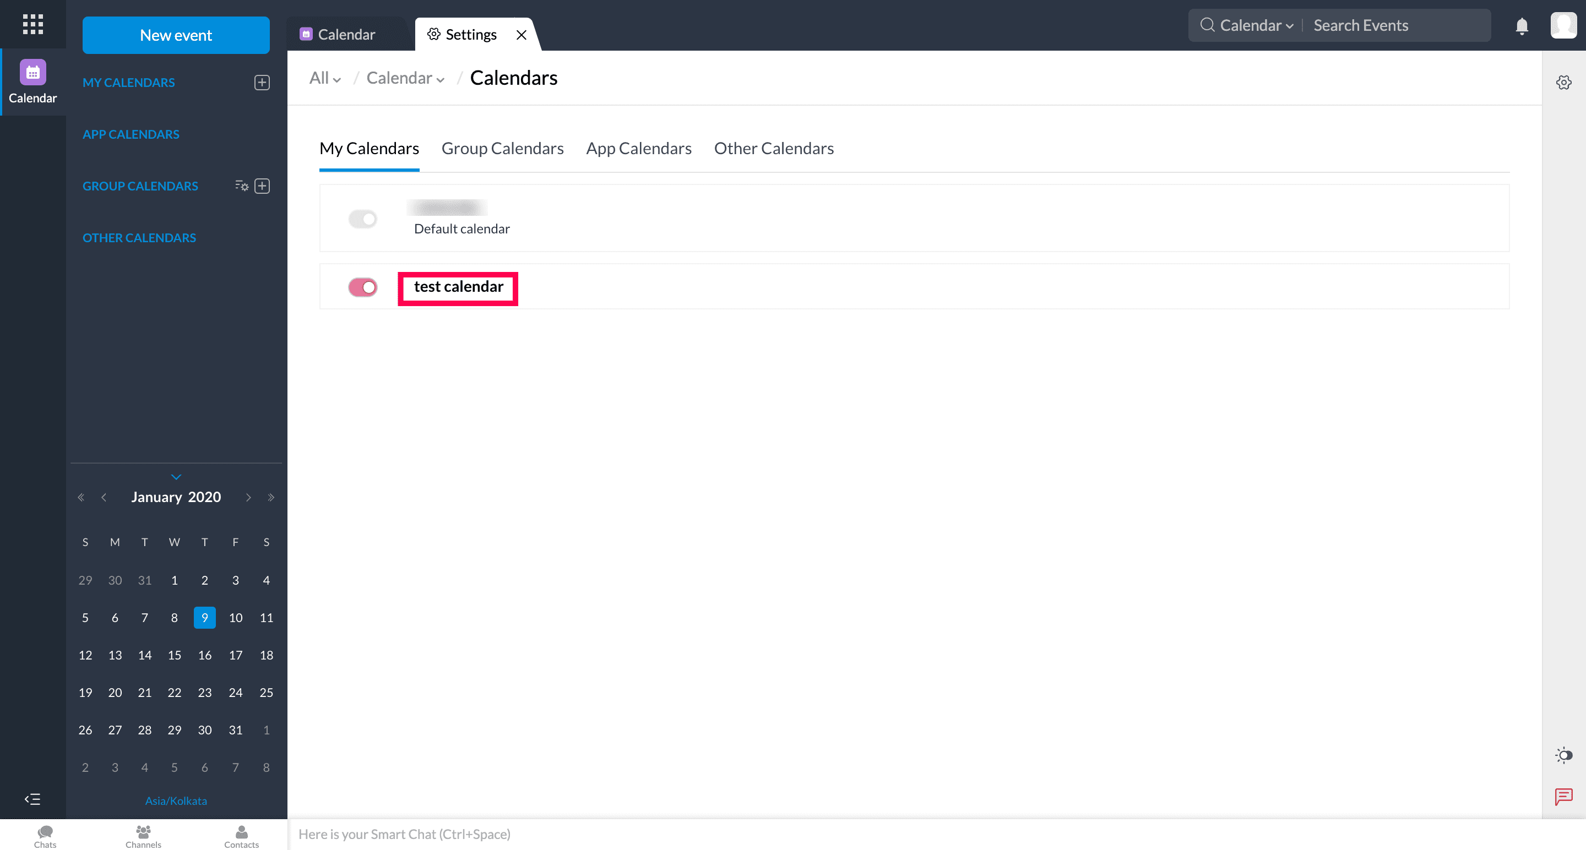
Task: Open the Calendar search scope dropdown
Action: (1257, 25)
